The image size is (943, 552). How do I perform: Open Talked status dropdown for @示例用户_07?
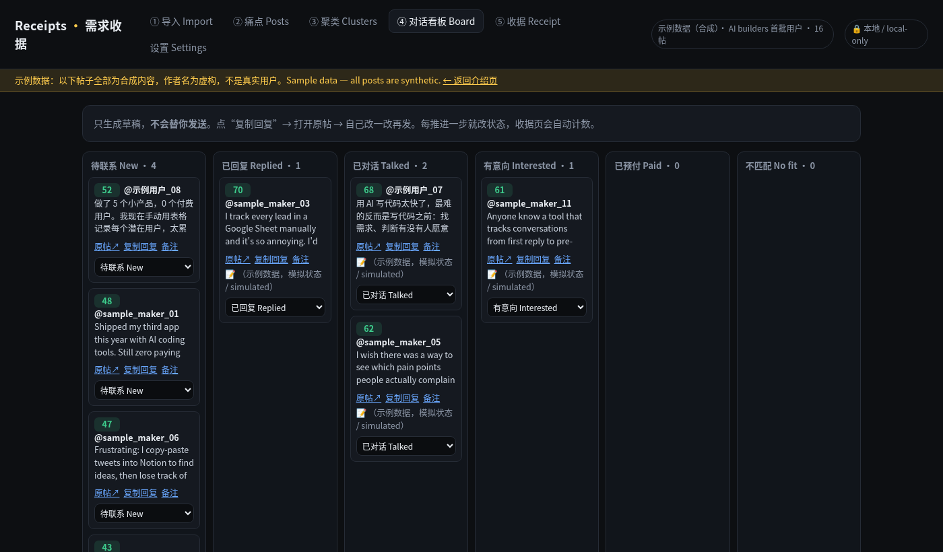pos(406,295)
